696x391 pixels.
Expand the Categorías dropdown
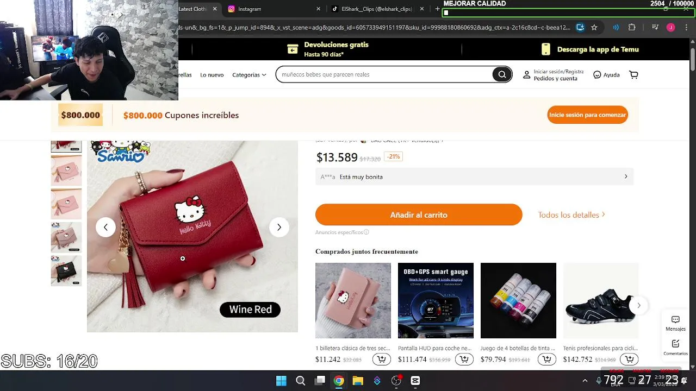249,75
